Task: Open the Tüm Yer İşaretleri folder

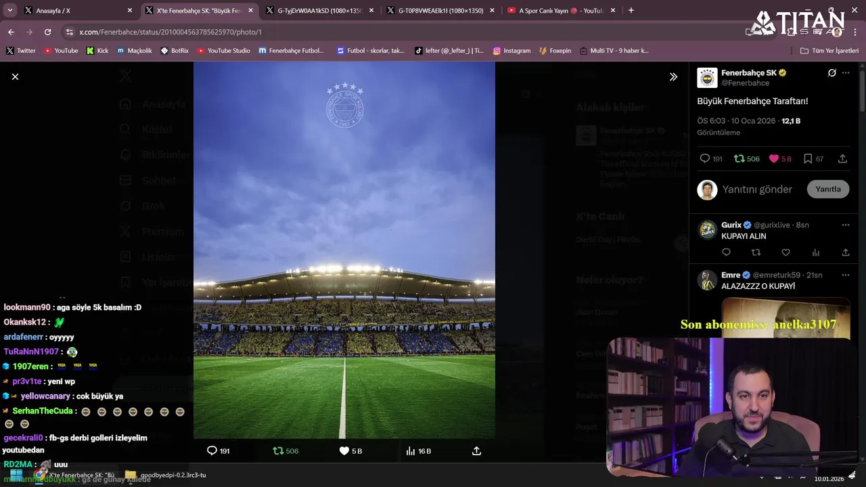Action: pyautogui.click(x=829, y=51)
